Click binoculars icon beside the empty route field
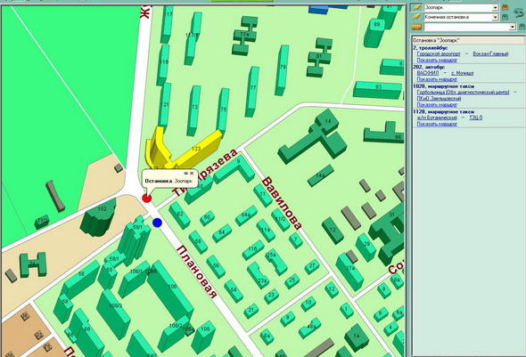This screenshot has width=526, height=357. click(x=522, y=27)
